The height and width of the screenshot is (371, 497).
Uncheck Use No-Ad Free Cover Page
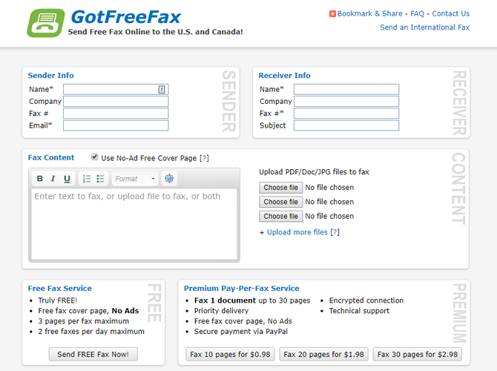(94, 157)
